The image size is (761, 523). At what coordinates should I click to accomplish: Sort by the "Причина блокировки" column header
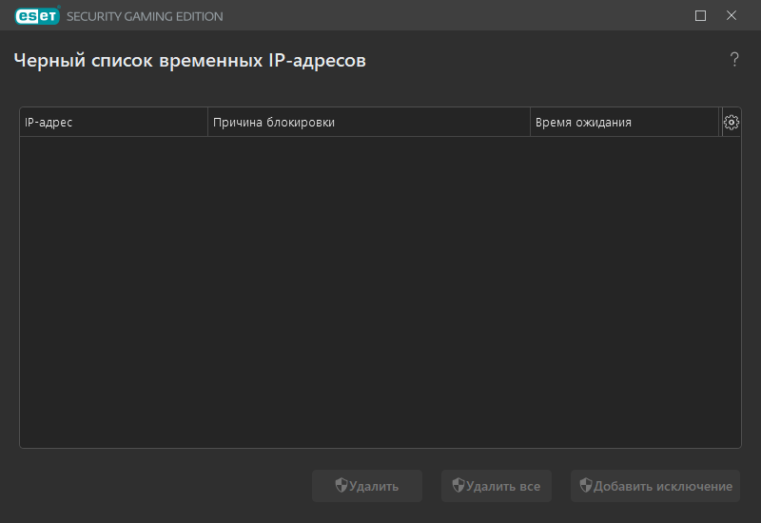369,123
